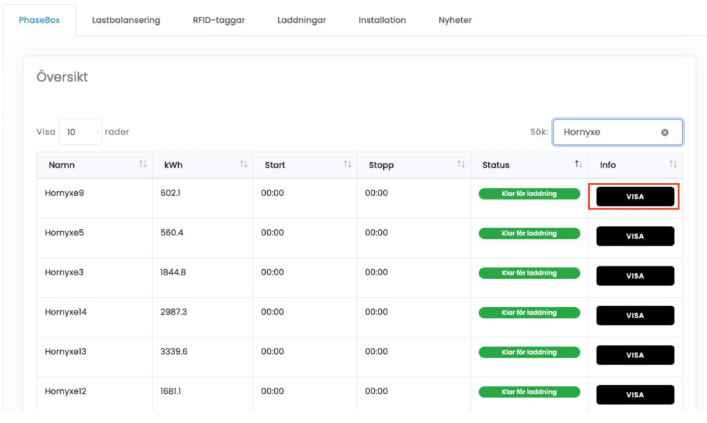The width and height of the screenshot is (707, 423).
Task: Click the 560.4 kWh value
Action: pyautogui.click(x=172, y=233)
